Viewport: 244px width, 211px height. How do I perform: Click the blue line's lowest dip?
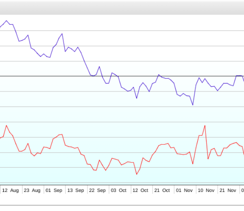click(x=192, y=105)
